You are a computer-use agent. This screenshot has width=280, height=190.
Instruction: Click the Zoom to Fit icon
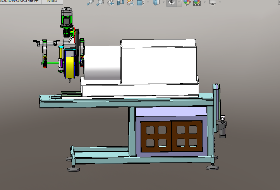click(90, 2)
